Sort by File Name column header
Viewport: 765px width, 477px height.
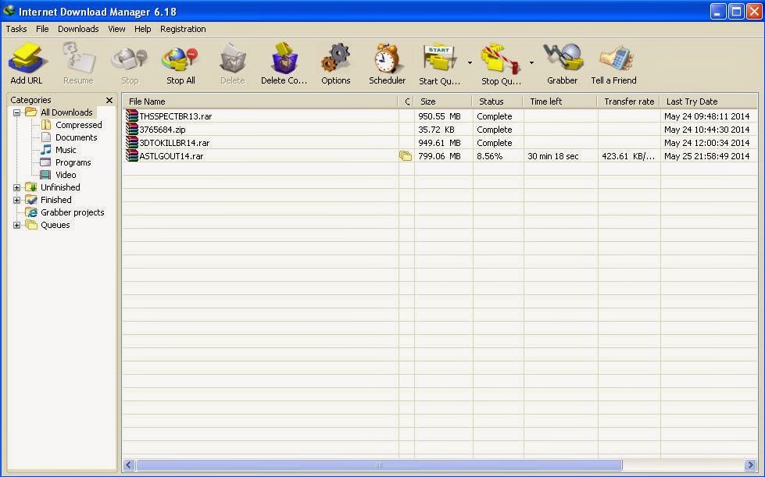260,101
